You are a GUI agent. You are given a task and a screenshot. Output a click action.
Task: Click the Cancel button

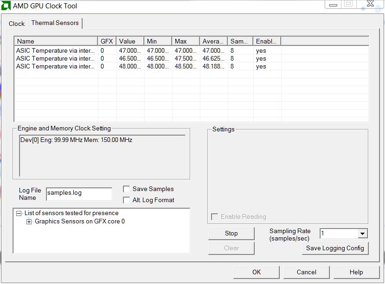[307, 272]
